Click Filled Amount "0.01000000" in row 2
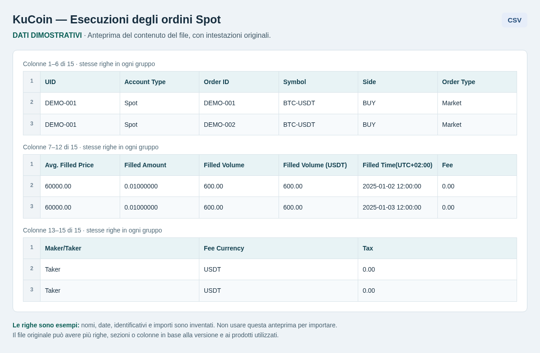 [x=160, y=186]
